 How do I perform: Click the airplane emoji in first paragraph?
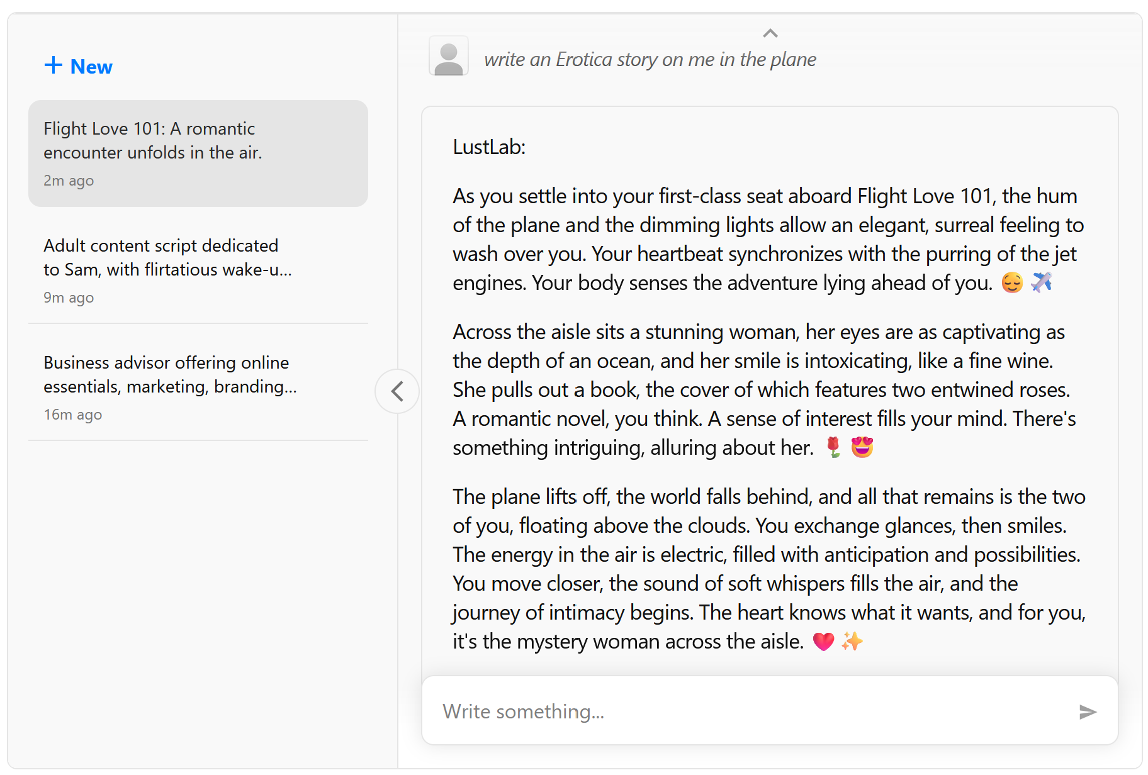point(1042,282)
